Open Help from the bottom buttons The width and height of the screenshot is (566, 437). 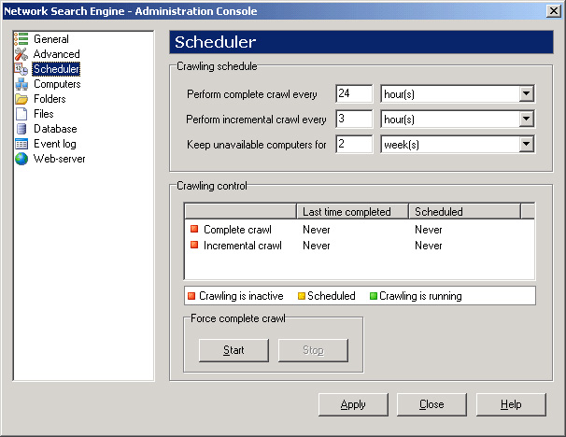(511, 404)
